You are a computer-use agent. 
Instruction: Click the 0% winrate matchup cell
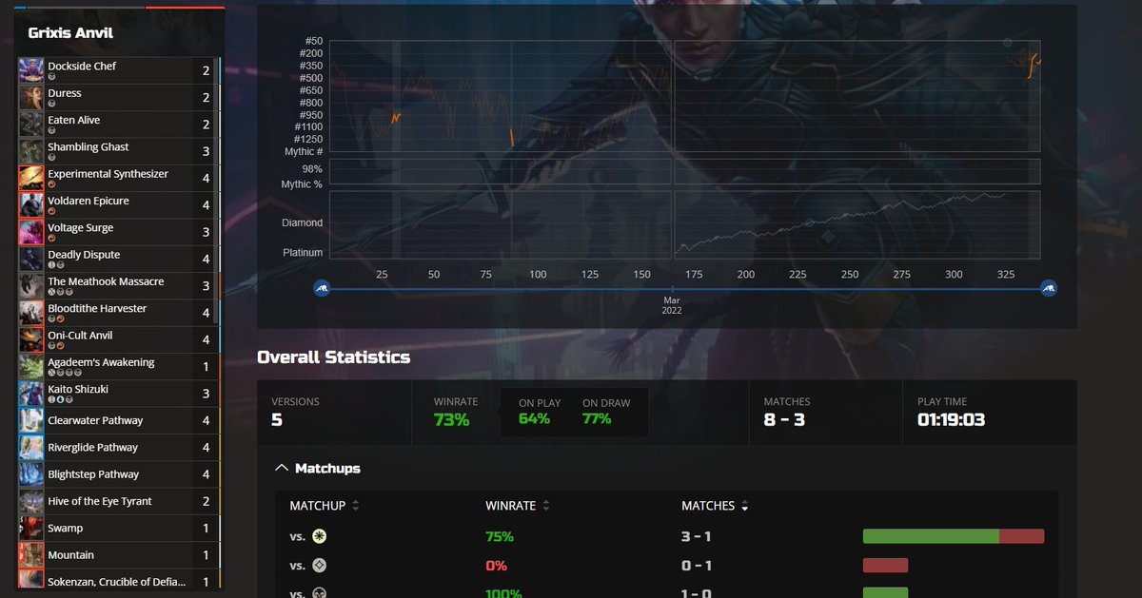(x=496, y=566)
